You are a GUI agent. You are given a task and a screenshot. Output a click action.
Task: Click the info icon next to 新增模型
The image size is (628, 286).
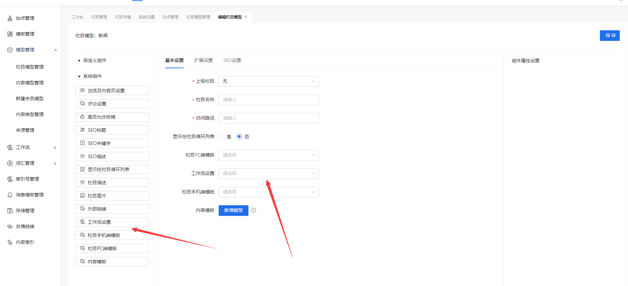[254, 210]
